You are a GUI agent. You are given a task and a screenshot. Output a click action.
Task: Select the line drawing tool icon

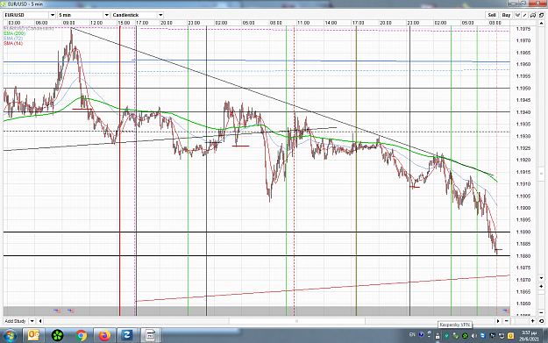point(524,15)
